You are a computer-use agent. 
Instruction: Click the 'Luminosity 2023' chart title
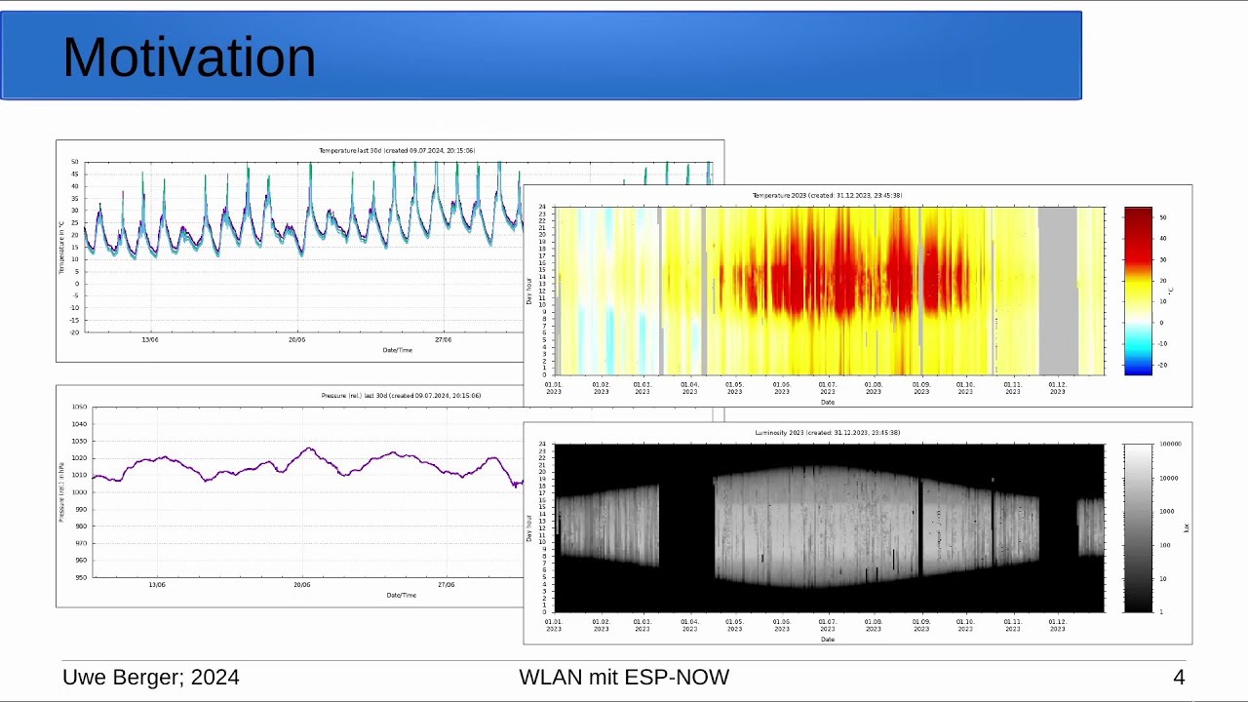[827, 432]
